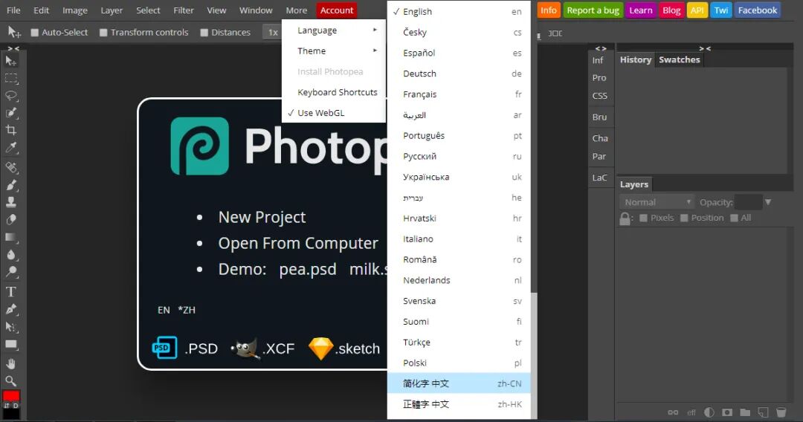Collapse the toolbox with the arrows above it
This screenshot has width=803, height=422.
click(13, 48)
